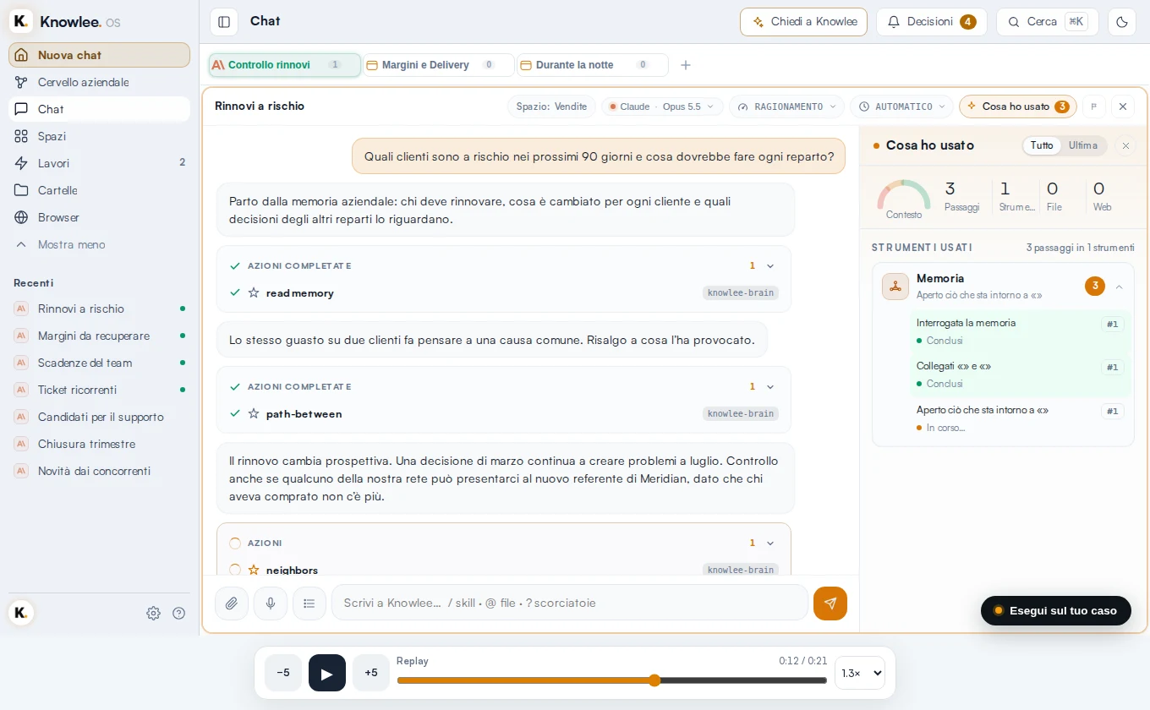Collapse the Memoria tool section
Screen dimensions: 1150x710
pyautogui.click(x=1120, y=287)
